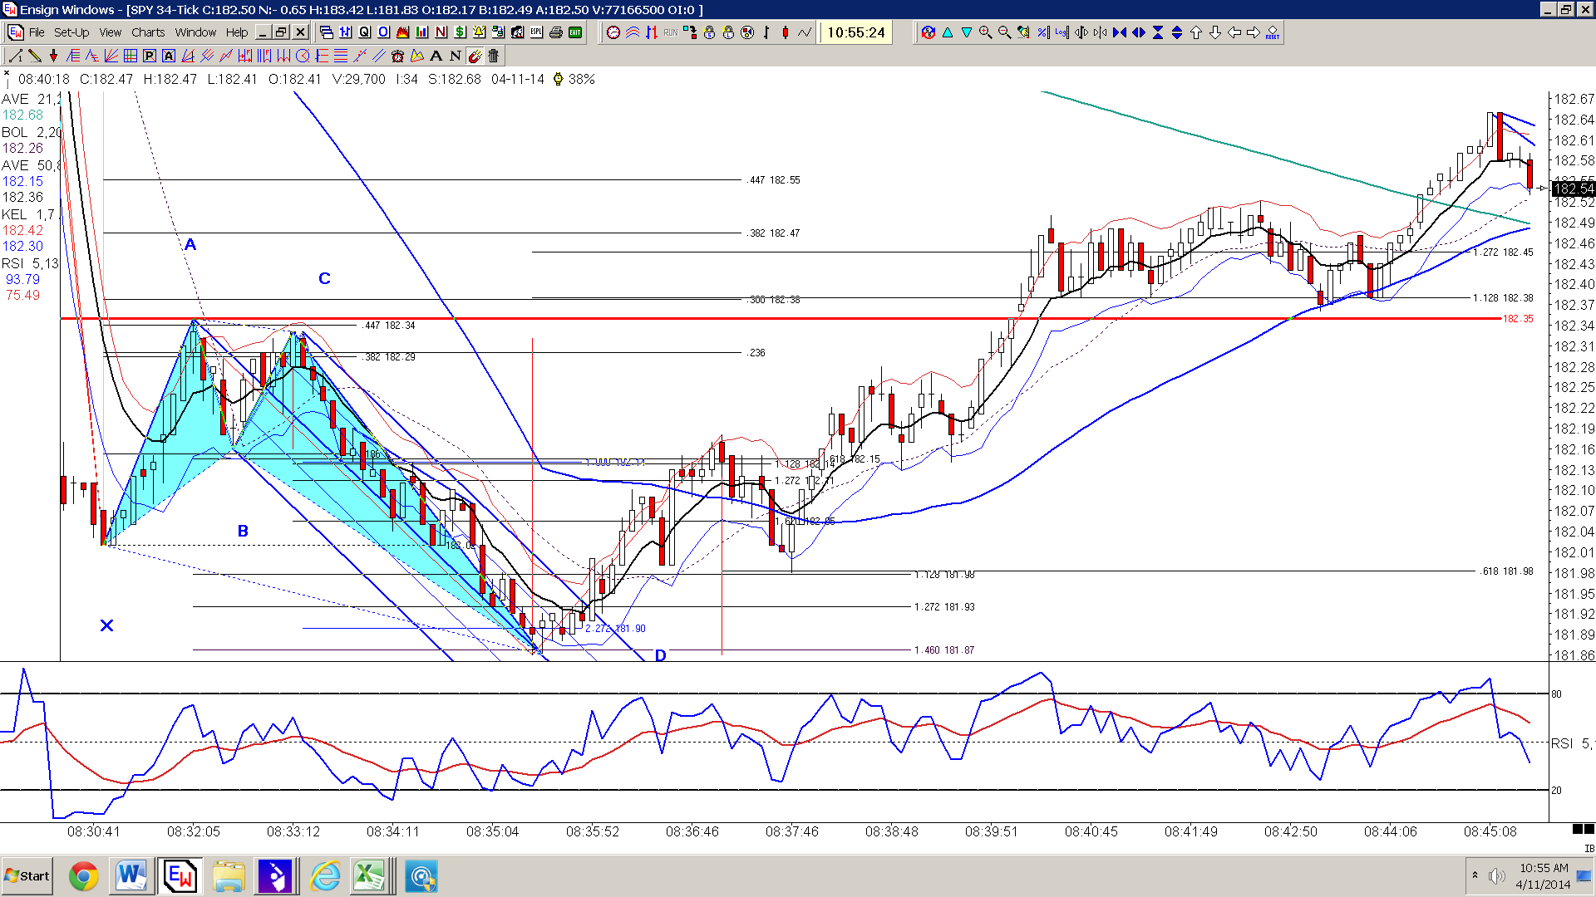Switch to line chart style icon
1596x897 pixels.
(805, 32)
